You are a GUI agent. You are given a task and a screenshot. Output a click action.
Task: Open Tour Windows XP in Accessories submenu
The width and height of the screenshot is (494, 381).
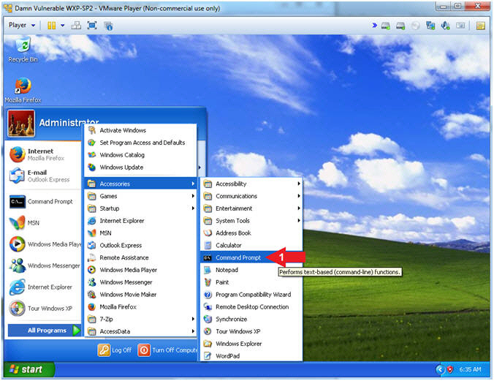[x=251, y=331]
